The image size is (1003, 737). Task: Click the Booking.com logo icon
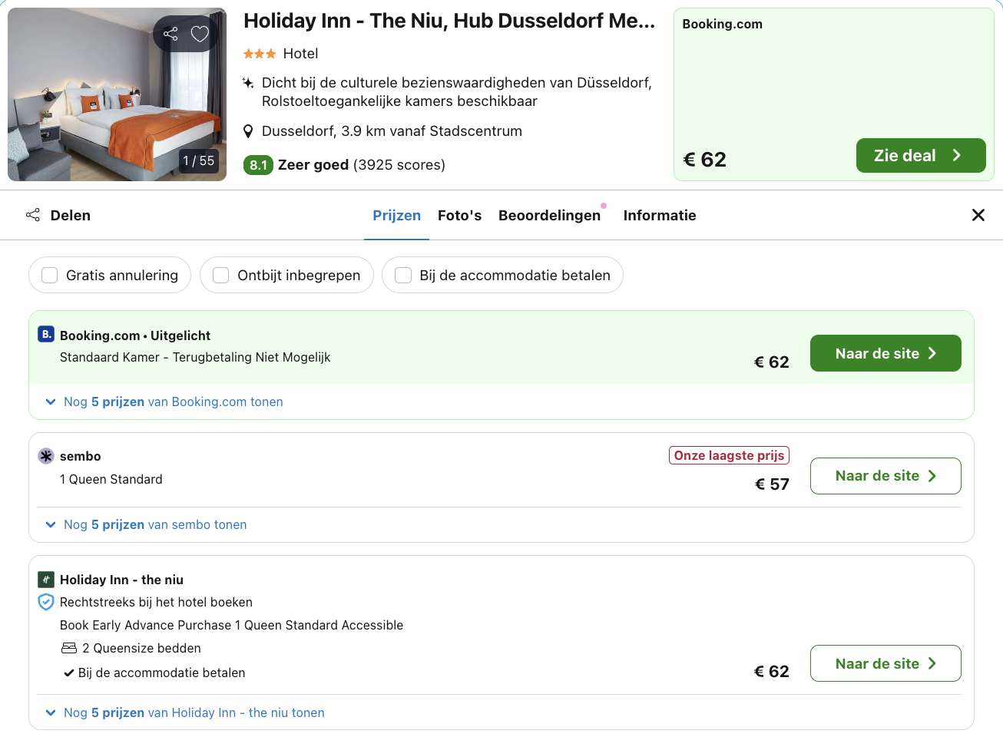click(x=46, y=334)
